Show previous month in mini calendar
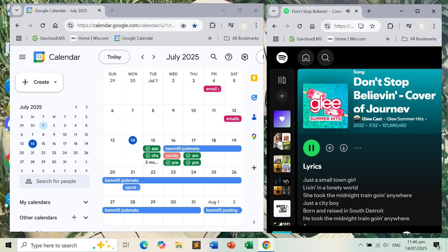The height and width of the screenshot is (252, 448). pyautogui.click(x=76, y=107)
